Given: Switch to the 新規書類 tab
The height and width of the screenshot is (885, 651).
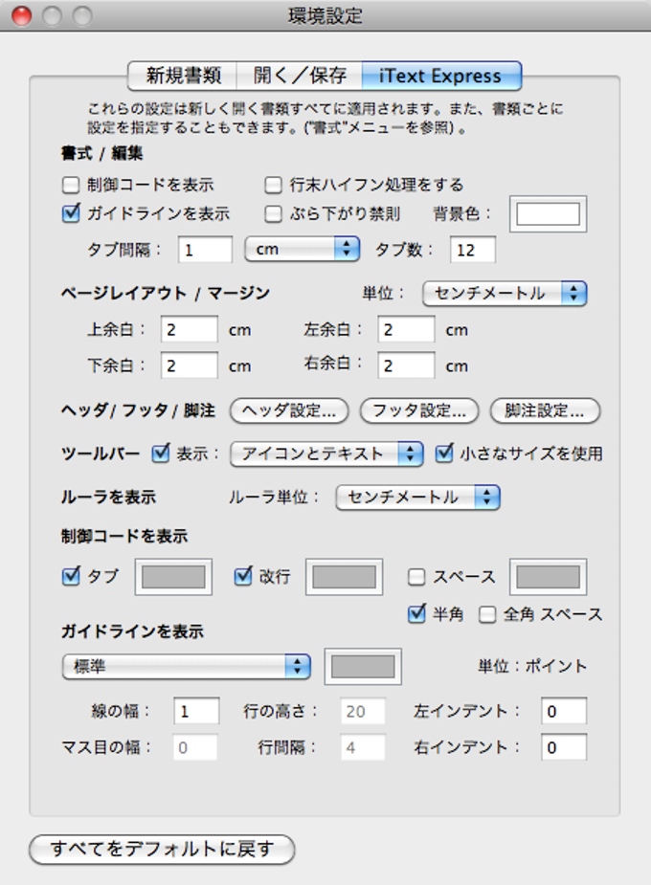Looking at the screenshot, I should 182,76.
